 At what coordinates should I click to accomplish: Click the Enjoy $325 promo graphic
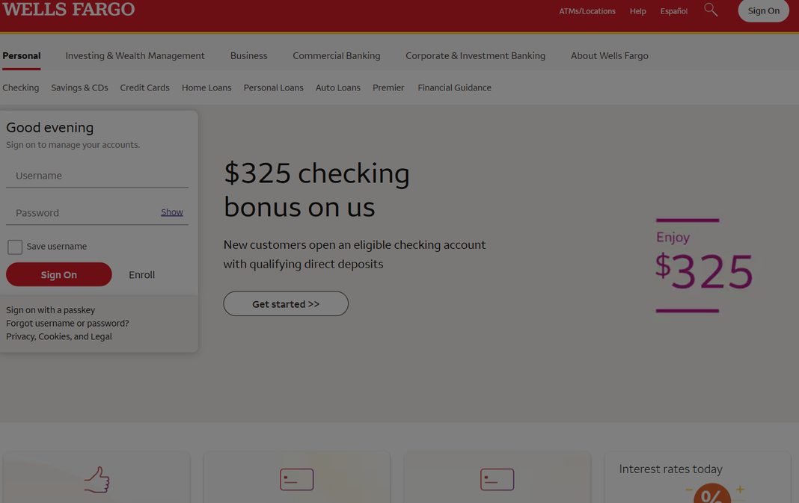tap(704, 265)
